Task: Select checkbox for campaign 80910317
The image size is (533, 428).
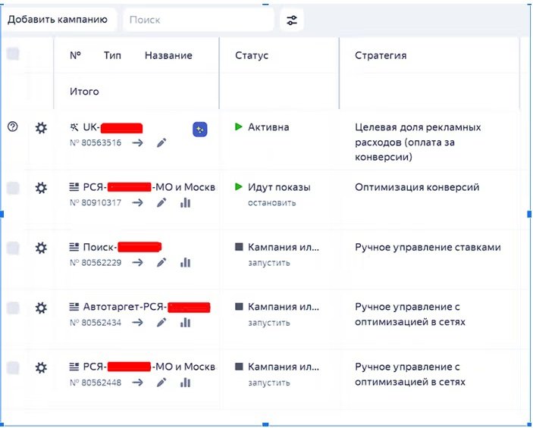Action: 13,188
